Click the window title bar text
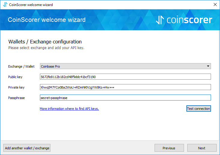Screen dimensions: 220x155 (31, 5)
